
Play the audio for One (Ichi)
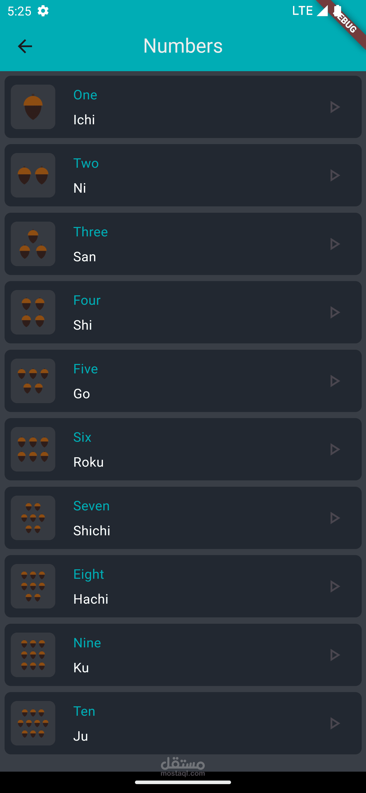click(x=335, y=107)
